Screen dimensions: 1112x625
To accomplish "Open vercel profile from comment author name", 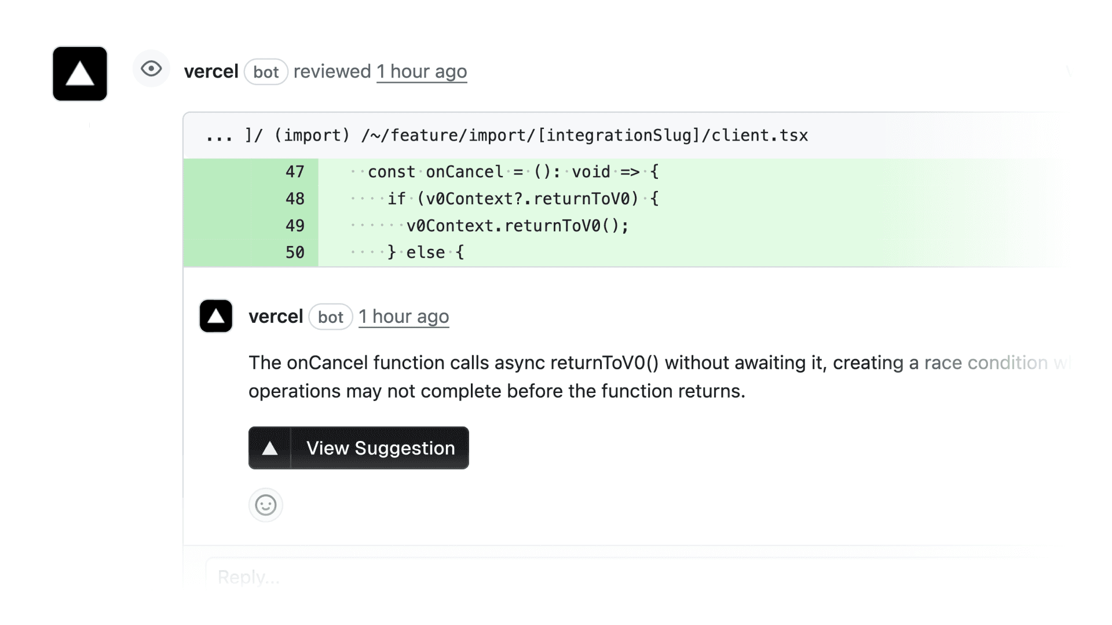I will click(x=276, y=317).
